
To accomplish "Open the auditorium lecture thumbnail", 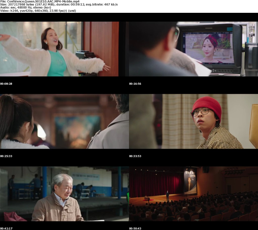I will pos(193,194).
